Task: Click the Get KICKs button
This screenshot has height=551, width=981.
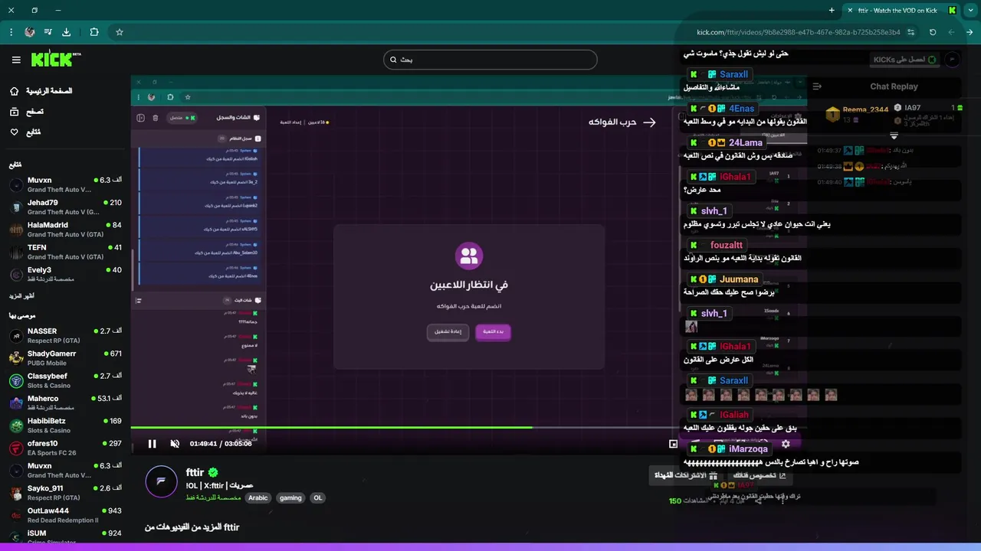Action: click(905, 60)
